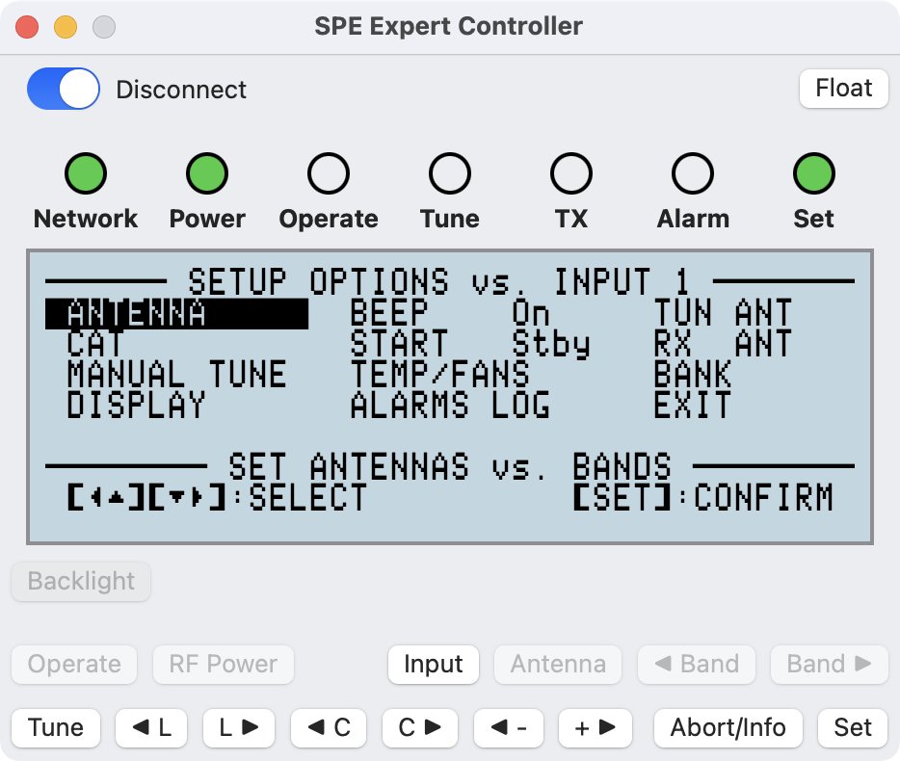Select EXIT in the setup display
The image size is (900, 761).
click(x=693, y=406)
